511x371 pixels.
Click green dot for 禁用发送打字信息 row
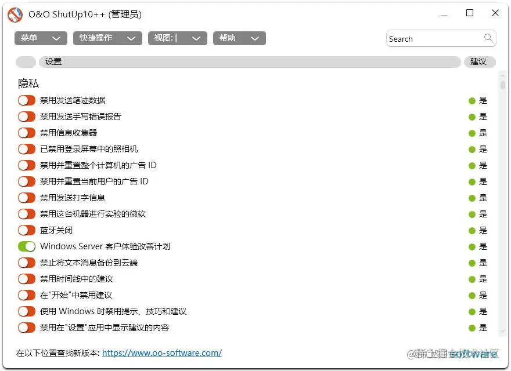[x=472, y=198]
